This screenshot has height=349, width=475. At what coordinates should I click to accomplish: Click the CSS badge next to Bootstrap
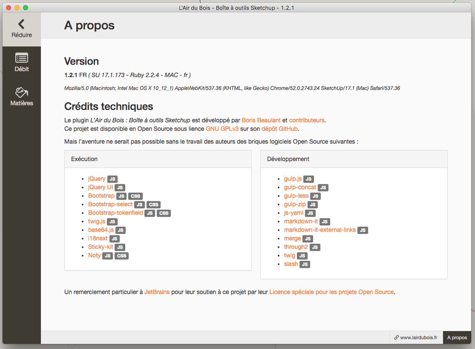tap(135, 196)
